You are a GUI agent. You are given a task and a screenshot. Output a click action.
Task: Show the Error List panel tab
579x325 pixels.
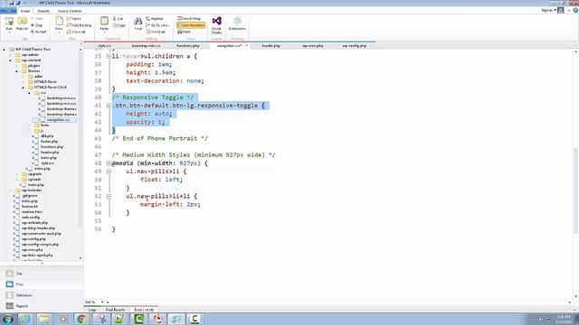[x=144, y=310]
